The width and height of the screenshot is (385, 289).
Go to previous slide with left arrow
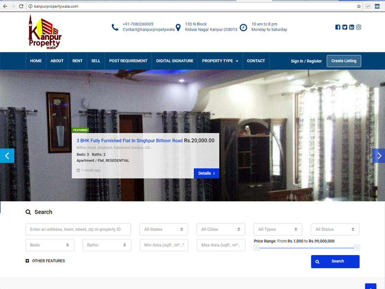(7, 156)
